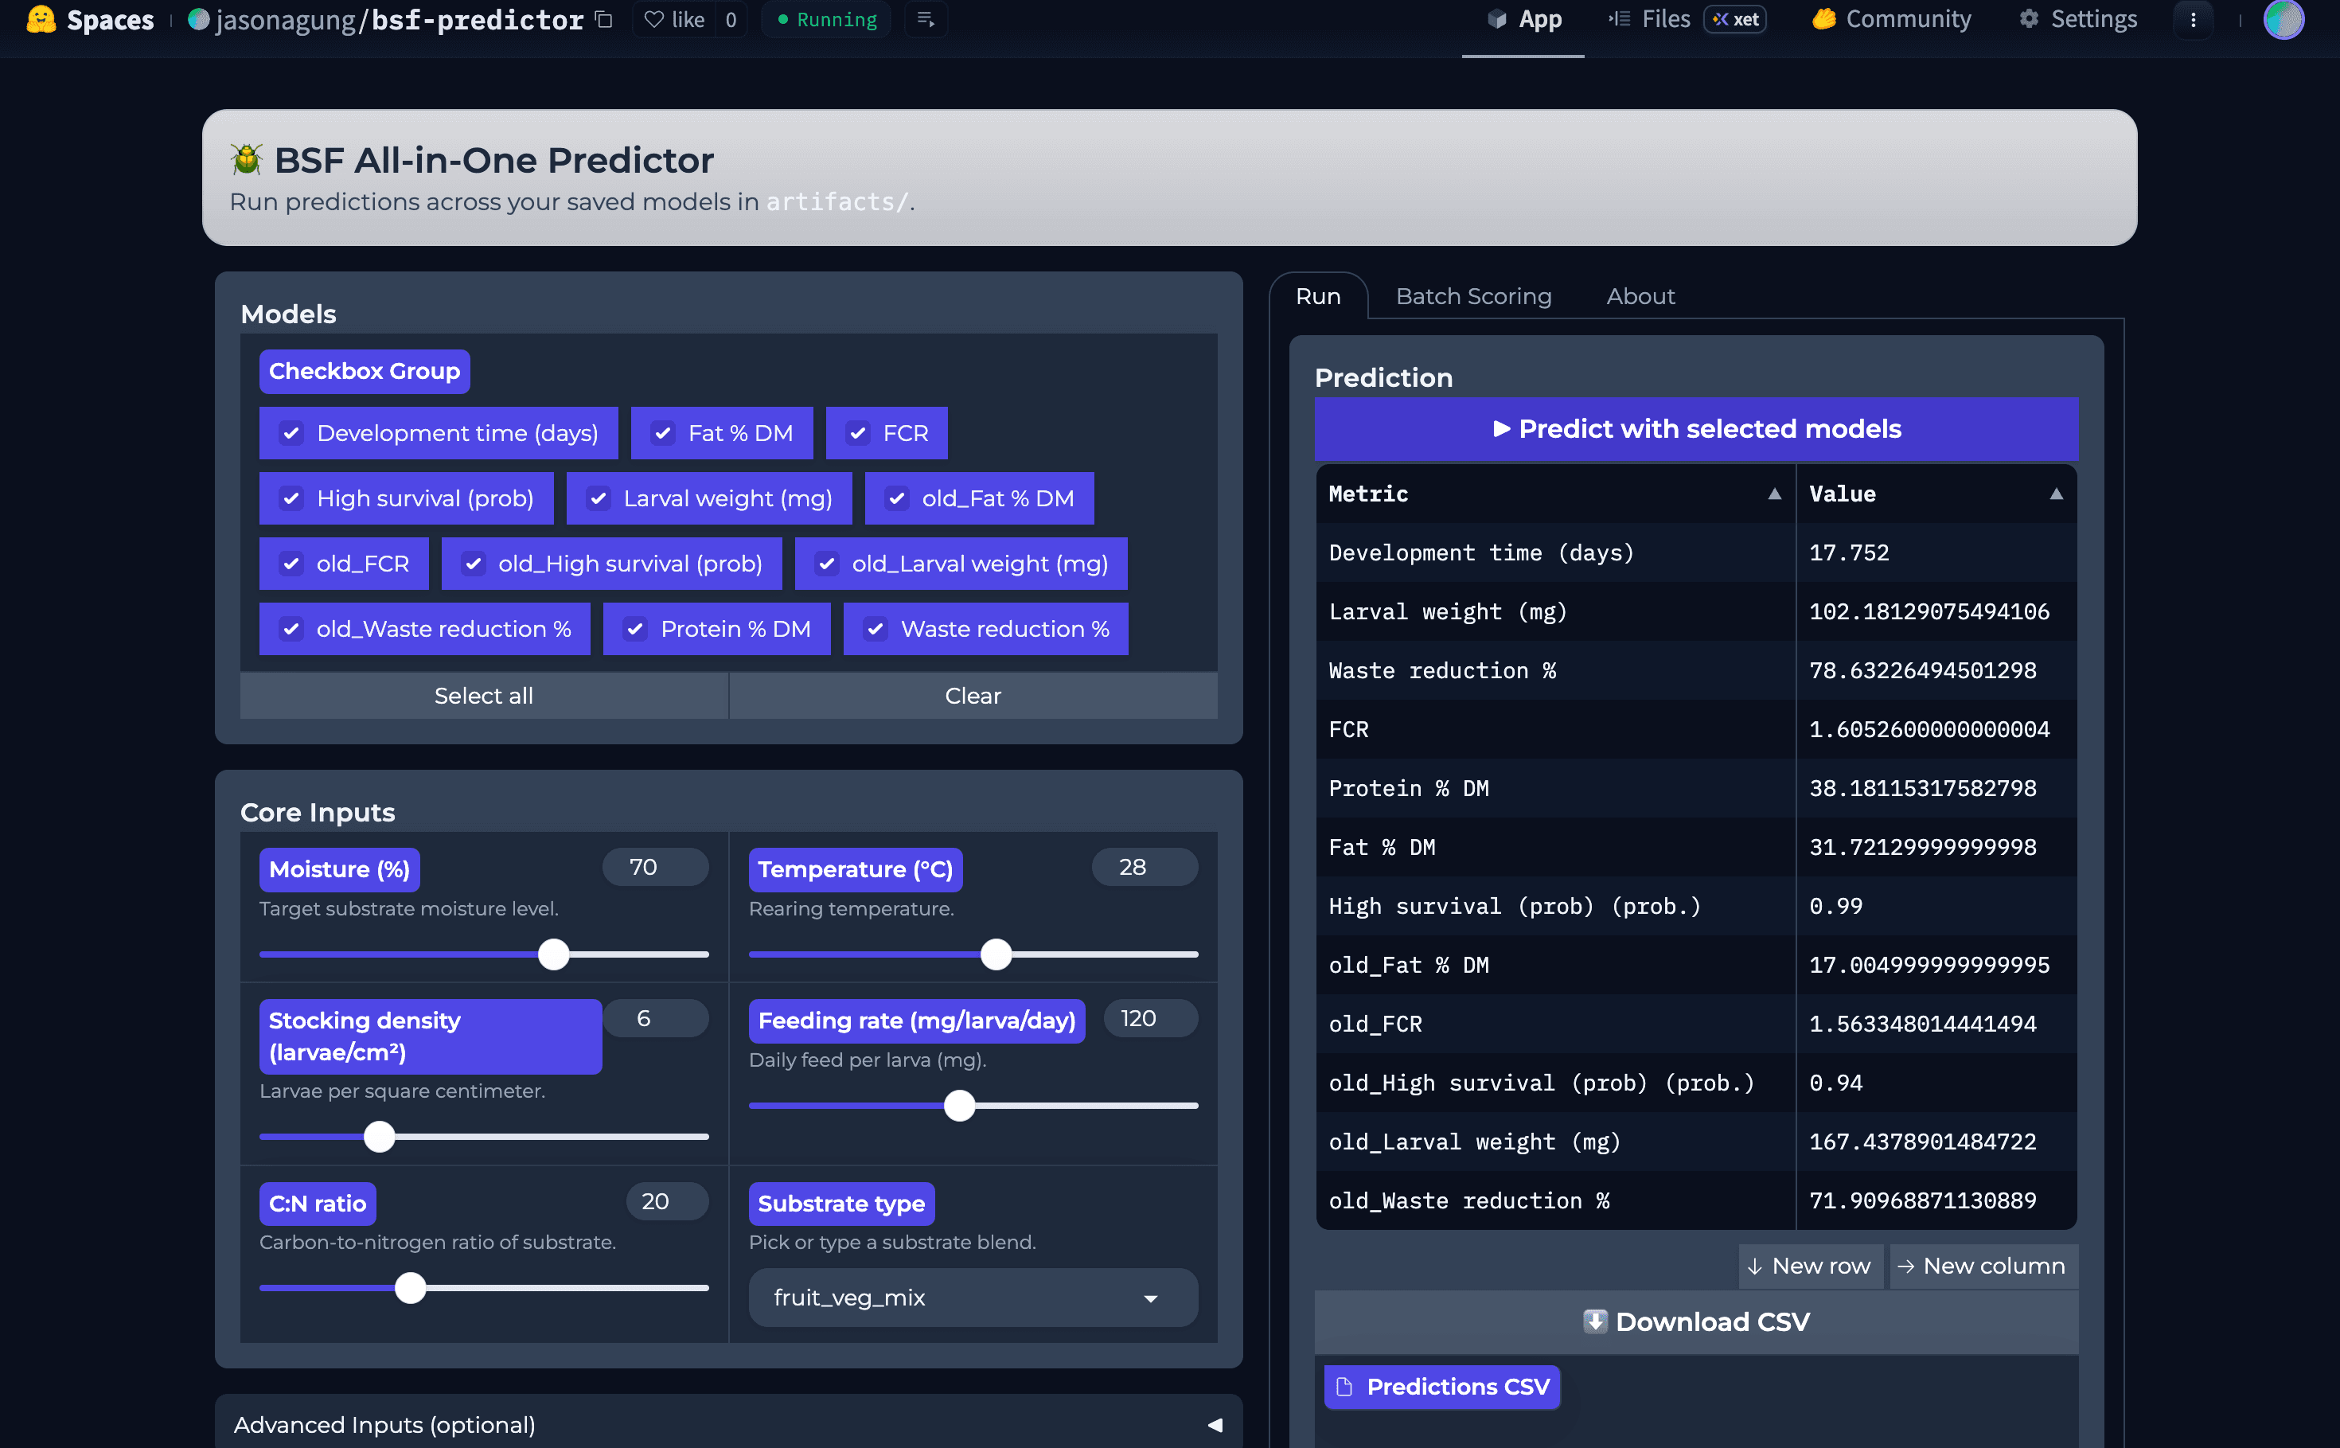Open the Community tab
This screenshot has height=1448, width=2340.
click(1891, 19)
